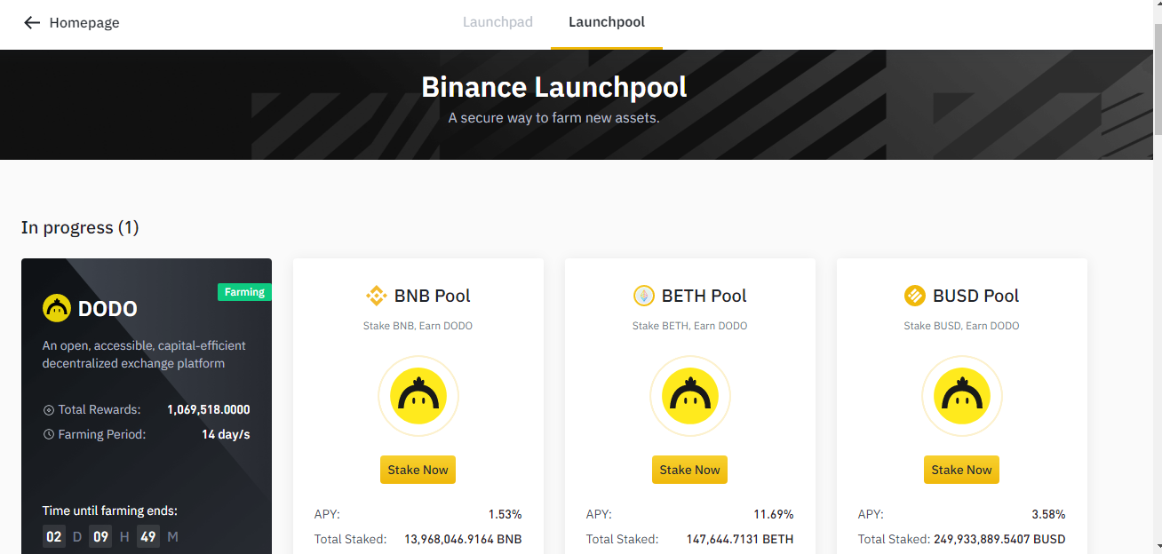The width and height of the screenshot is (1162, 554).
Task: Click the large DODO mascot in BNB Pool
Action: coord(418,395)
